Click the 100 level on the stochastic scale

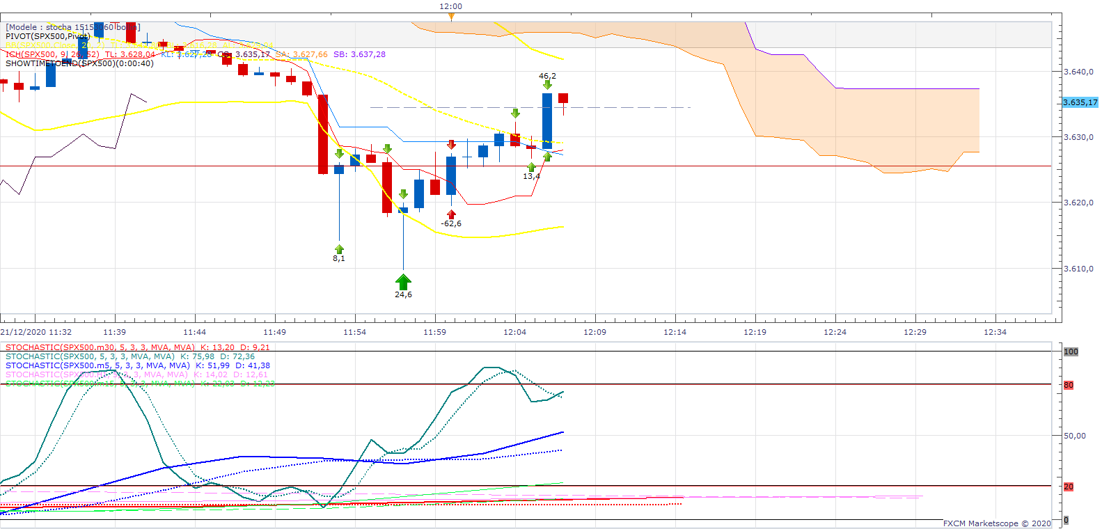point(1071,352)
